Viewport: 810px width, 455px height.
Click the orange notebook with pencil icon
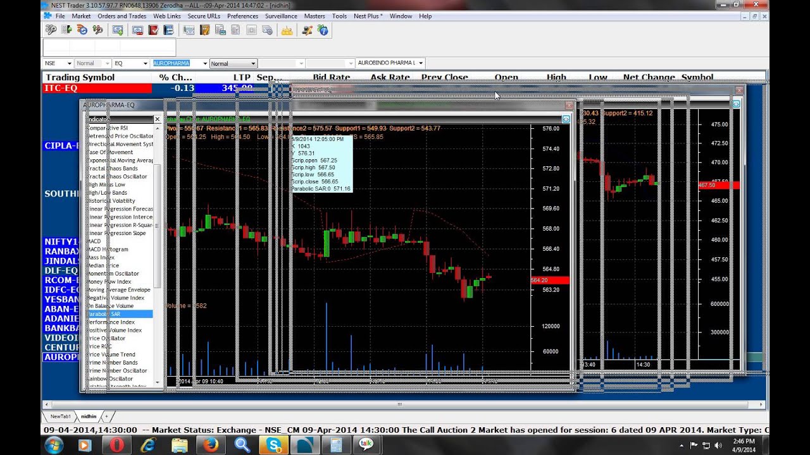pos(204,30)
